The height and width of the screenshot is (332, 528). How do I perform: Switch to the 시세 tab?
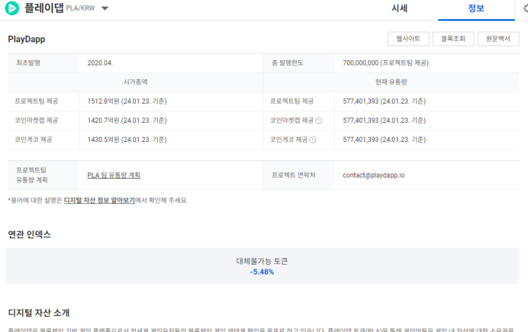click(x=399, y=9)
